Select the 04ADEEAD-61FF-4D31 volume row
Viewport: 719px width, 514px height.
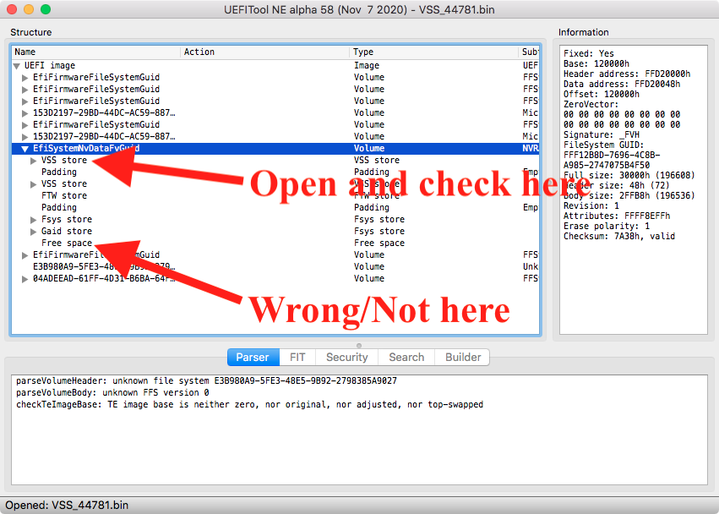[276, 279]
